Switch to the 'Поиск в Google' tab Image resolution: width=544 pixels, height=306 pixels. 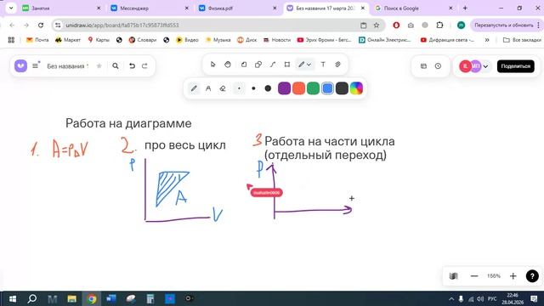tap(414, 8)
